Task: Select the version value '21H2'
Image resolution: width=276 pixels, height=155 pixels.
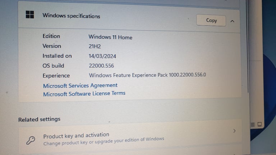Action: [95, 46]
